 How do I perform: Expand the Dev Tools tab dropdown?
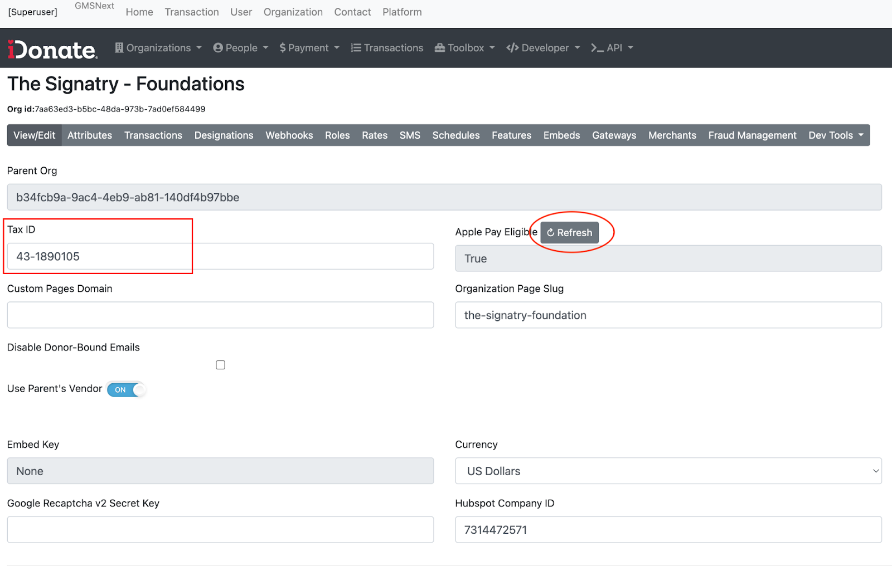point(836,135)
